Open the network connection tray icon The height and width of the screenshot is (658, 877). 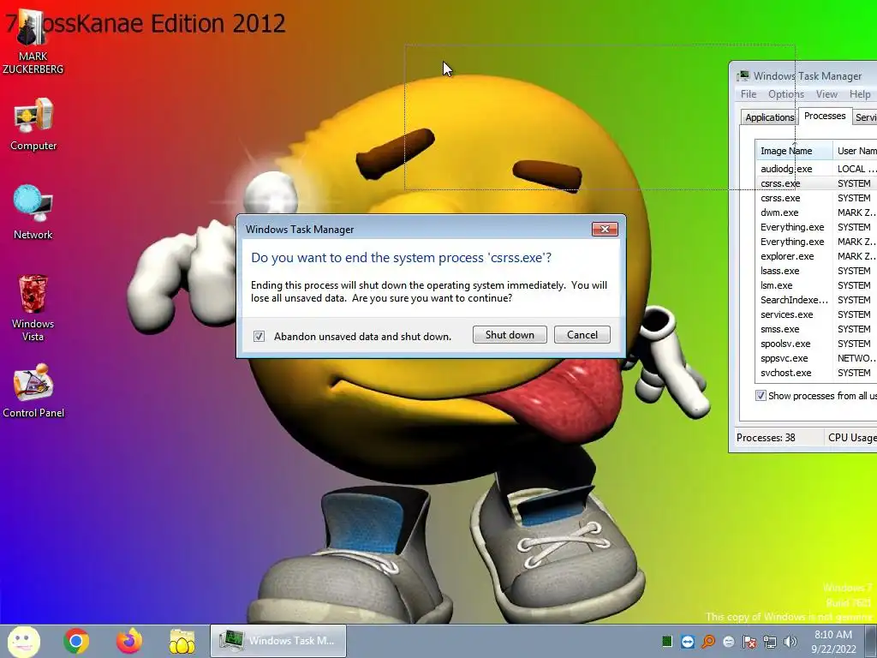[770, 641]
